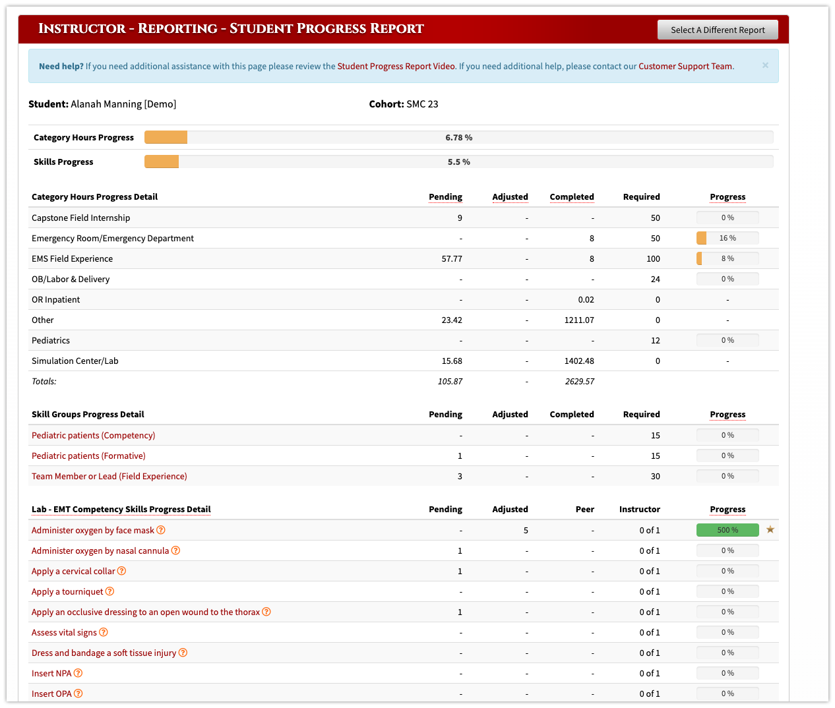Click help icon beside Administer oxygen by nasal cannula
This screenshot has width=835, height=708.
point(175,550)
